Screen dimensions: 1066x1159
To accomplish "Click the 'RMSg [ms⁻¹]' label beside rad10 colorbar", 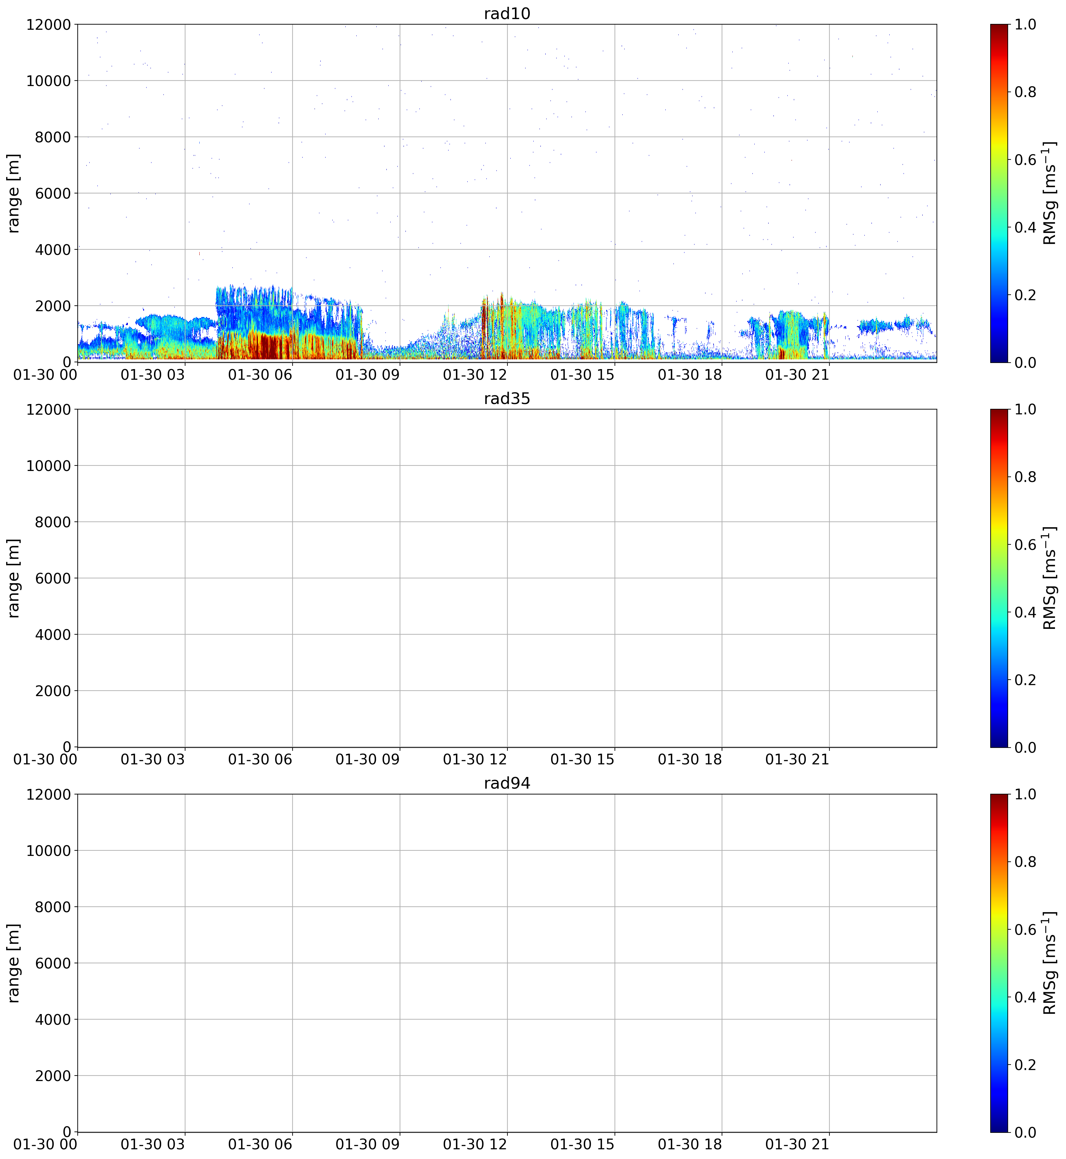I will pos(1049,193).
